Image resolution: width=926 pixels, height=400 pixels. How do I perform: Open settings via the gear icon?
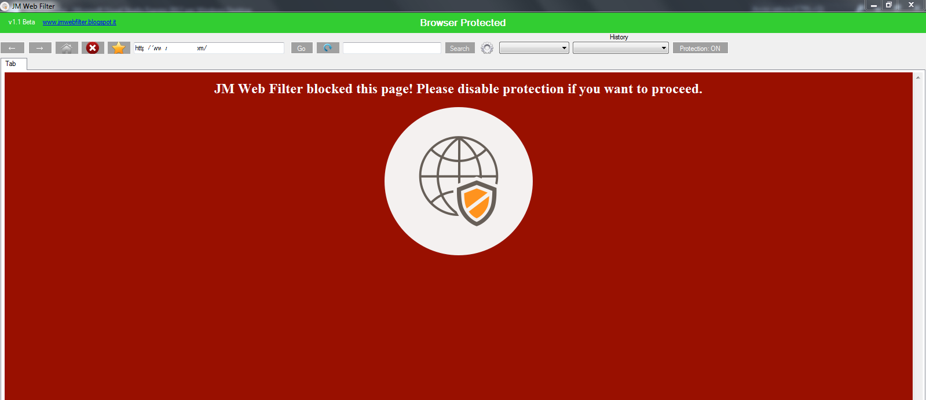coord(487,48)
